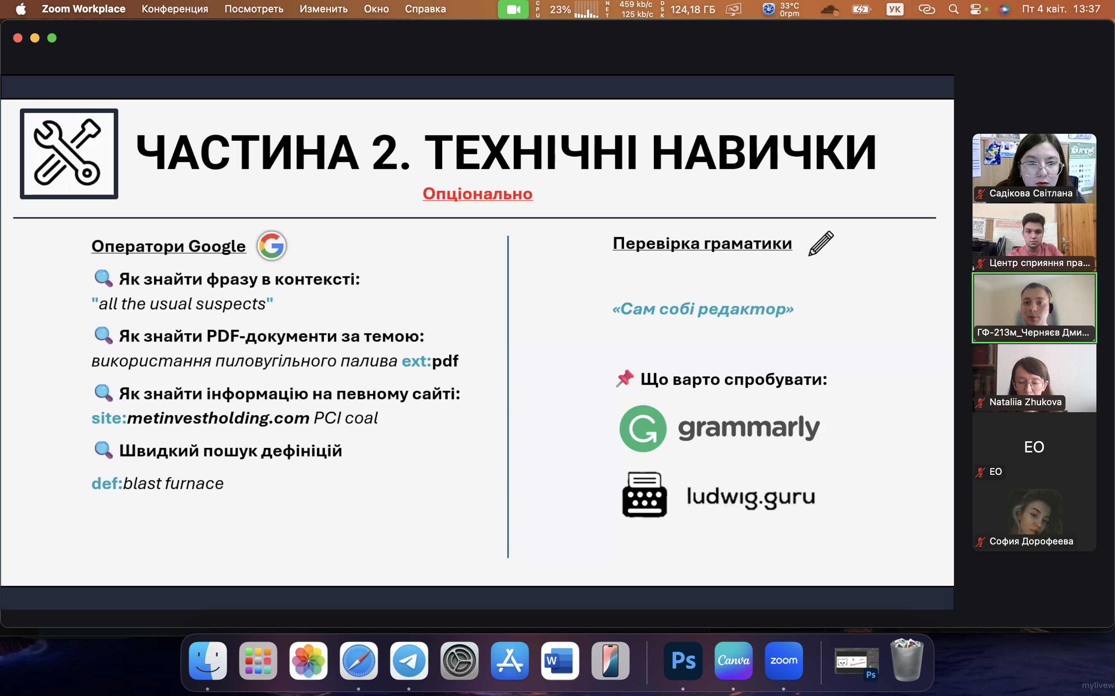Click the date and time clock
The image size is (1115, 696).
(x=1061, y=9)
